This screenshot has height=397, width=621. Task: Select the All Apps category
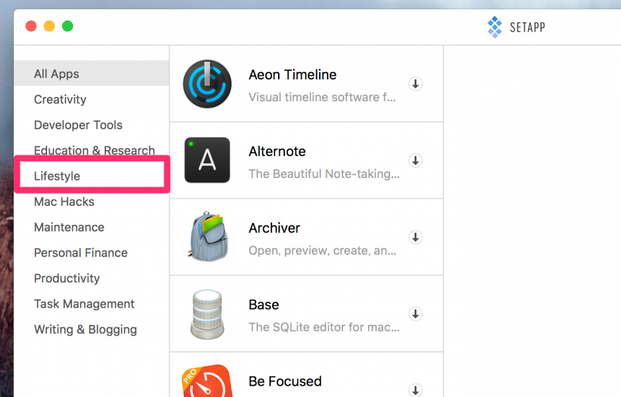[x=57, y=74]
